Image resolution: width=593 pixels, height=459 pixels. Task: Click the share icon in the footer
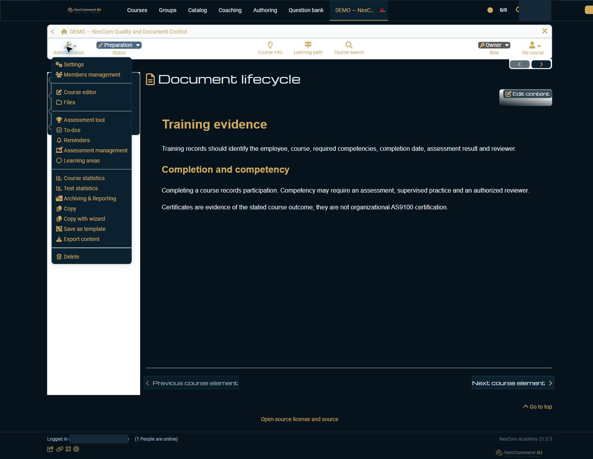point(50,449)
